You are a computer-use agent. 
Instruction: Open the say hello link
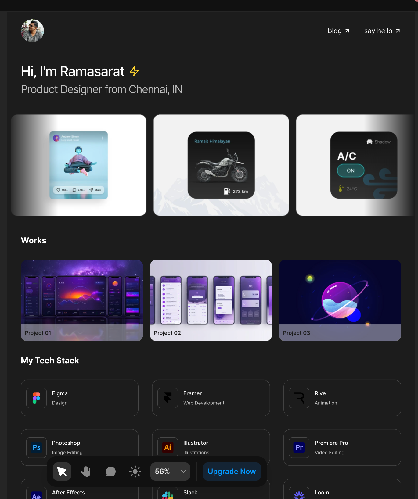point(382,31)
